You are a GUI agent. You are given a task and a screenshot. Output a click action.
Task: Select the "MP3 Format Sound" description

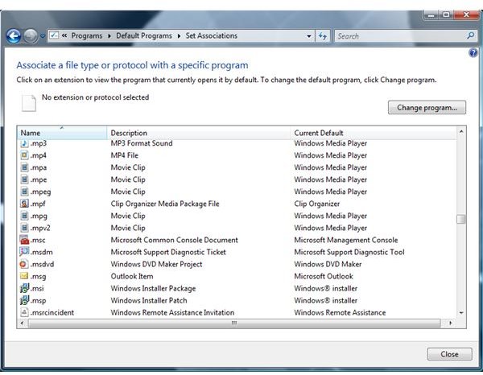click(142, 143)
